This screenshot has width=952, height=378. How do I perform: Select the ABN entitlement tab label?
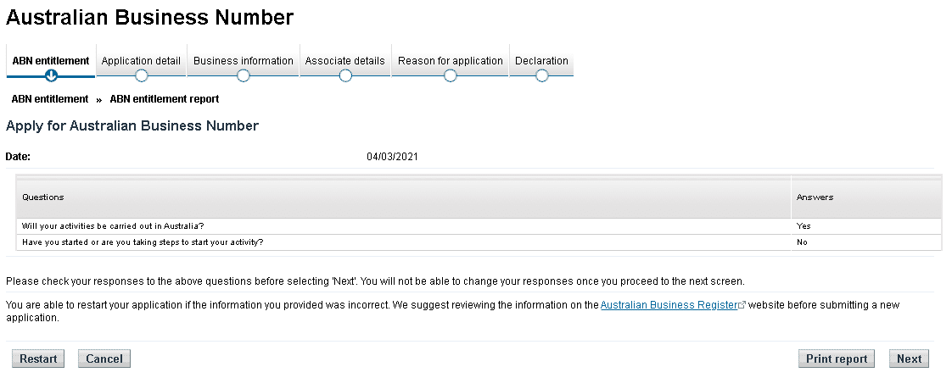tap(51, 60)
